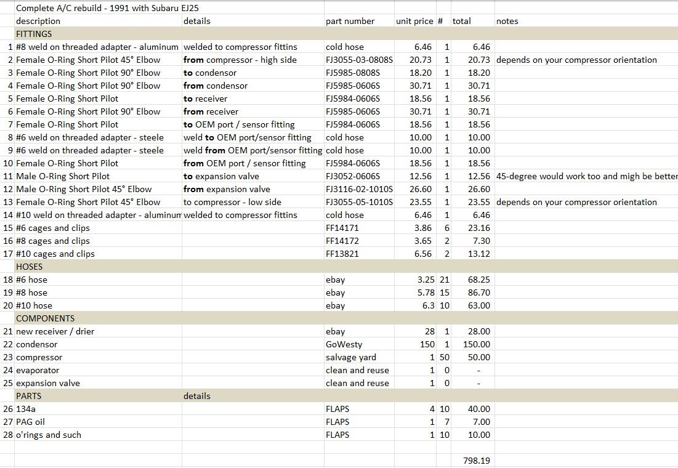Click the 'expansion valve' component cell
678x468 pixels.
tap(48, 383)
